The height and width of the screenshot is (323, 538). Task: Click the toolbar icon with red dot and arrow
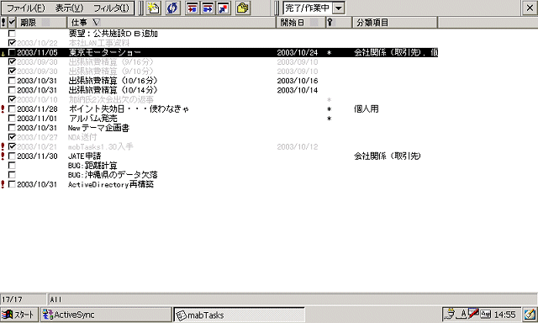pos(224,8)
